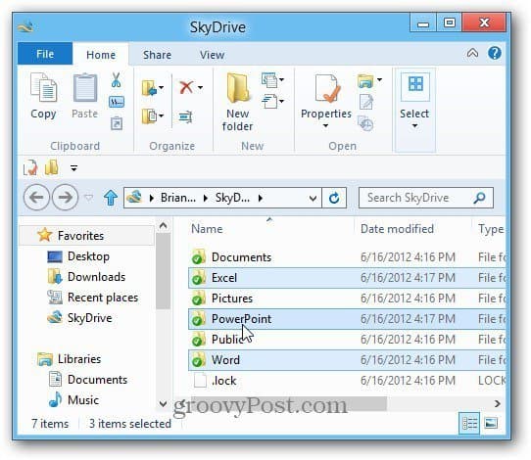
Task: Click the Properties checkmark icon
Action: point(326,89)
